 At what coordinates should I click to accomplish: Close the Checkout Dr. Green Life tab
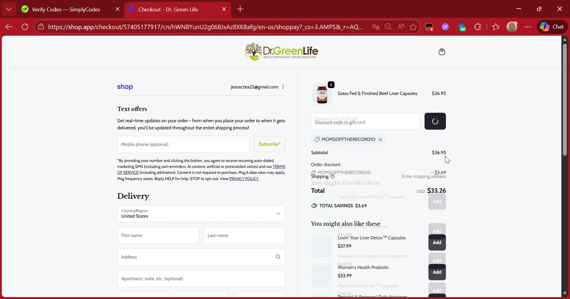click(x=224, y=9)
